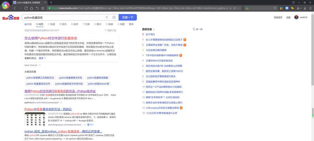The image size is (314, 141).
Task: Click the 360 browser logo icon
Action: pyautogui.click(x=5, y=5)
